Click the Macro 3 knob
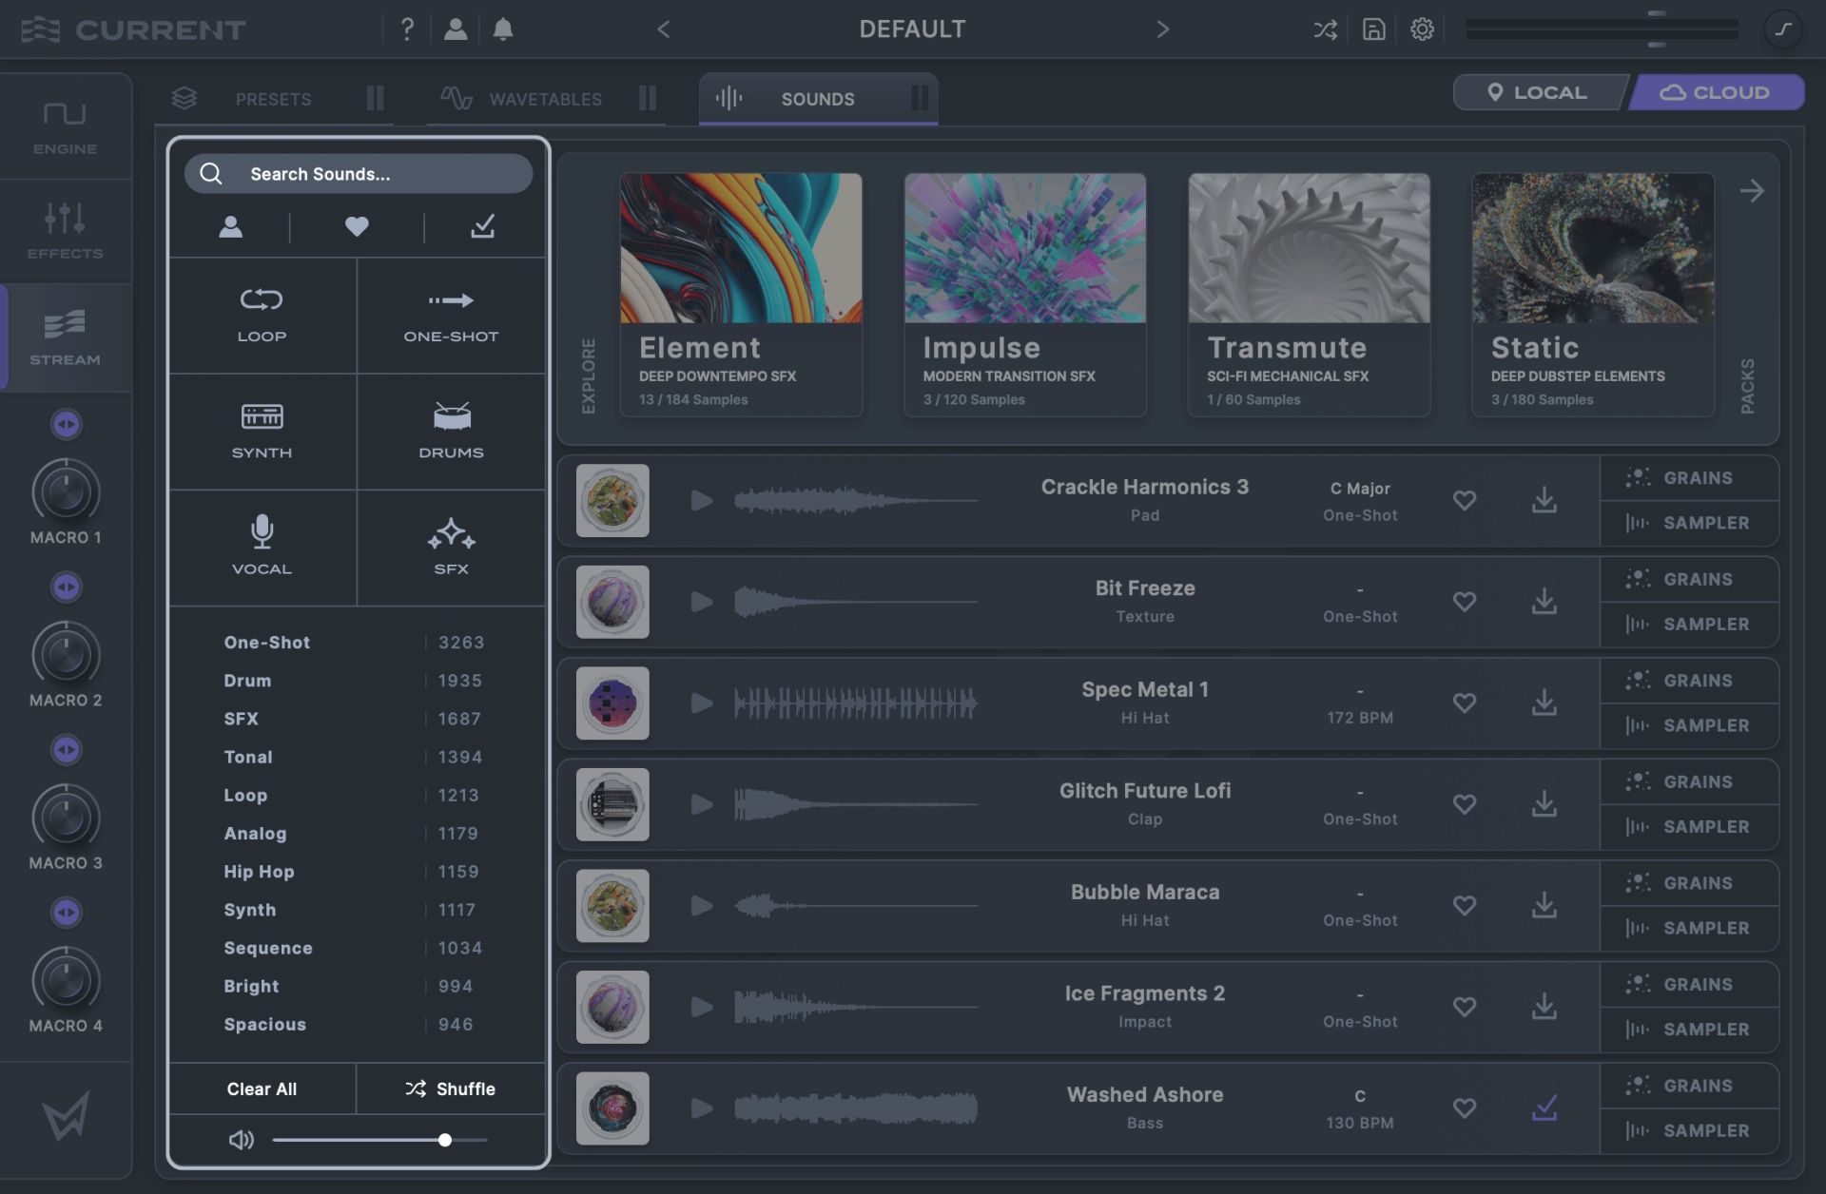 (66, 818)
